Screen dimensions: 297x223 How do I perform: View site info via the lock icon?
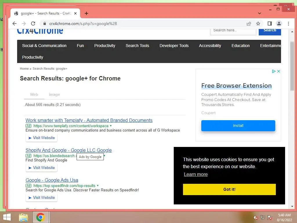[x=44, y=24]
